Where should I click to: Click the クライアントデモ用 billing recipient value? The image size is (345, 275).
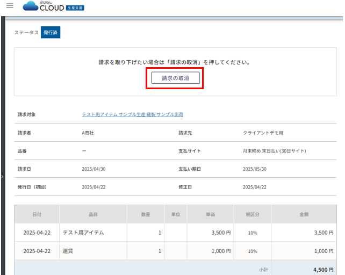263,133
